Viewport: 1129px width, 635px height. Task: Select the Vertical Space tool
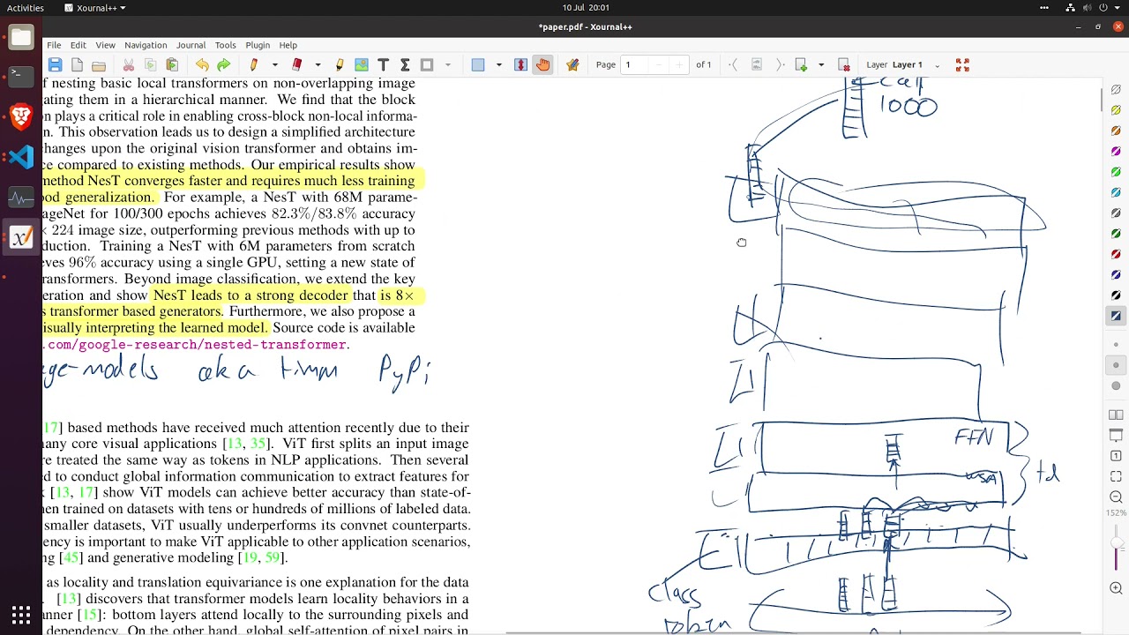[520, 64]
